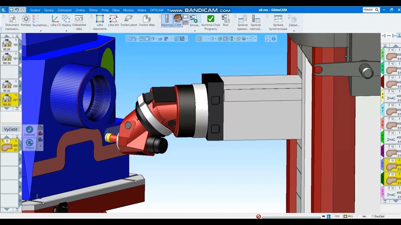The image size is (401, 225).
Task: Open the OPTICAM menu
Action: coord(157,10)
